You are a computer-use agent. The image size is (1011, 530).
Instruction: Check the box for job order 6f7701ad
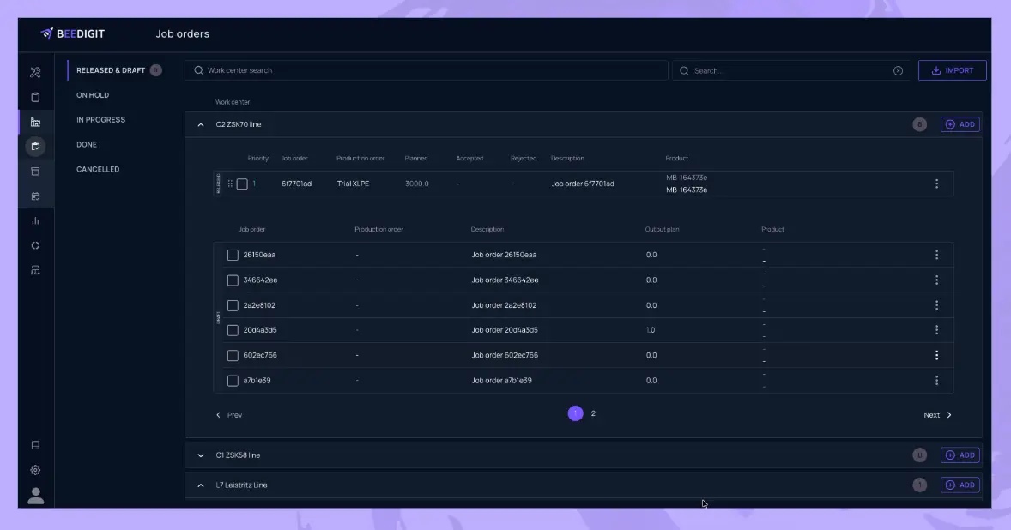pyautogui.click(x=242, y=184)
